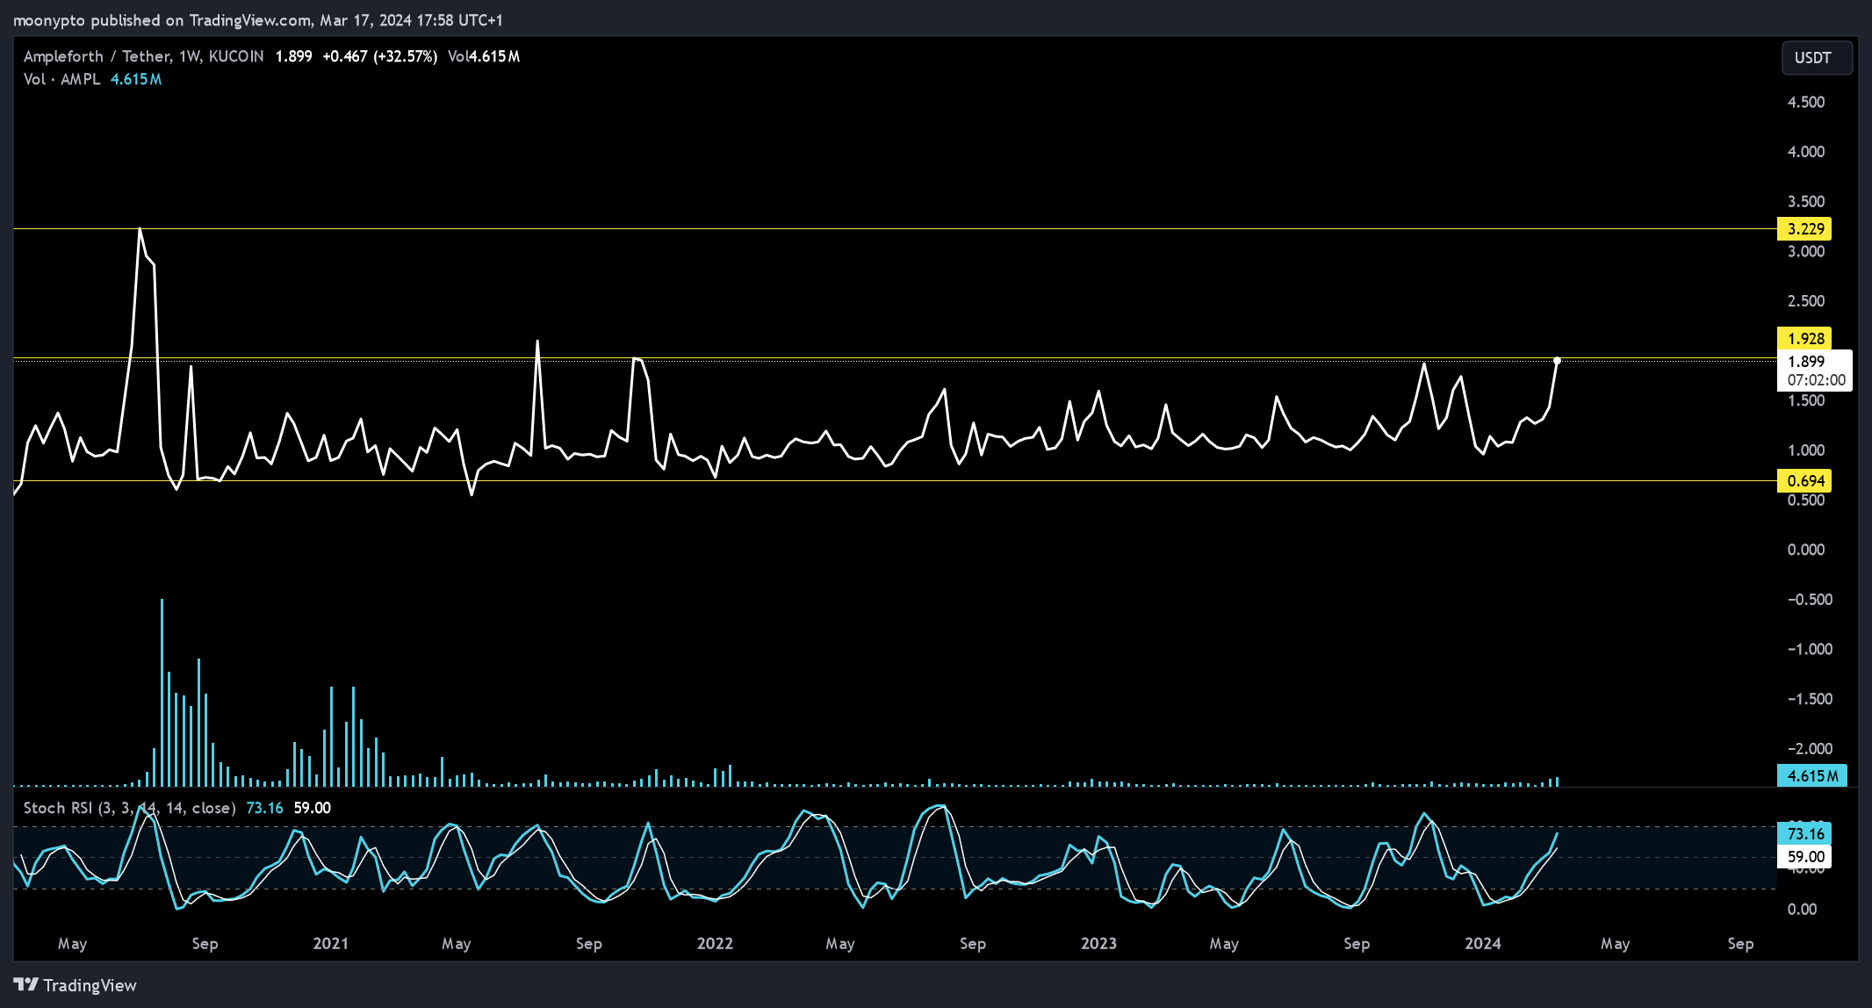Click the 4.000 price scale value

point(1806,152)
